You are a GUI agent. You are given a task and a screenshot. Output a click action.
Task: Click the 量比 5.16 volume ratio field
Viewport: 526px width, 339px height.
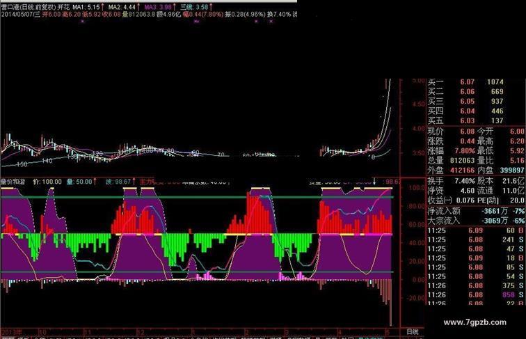click(x=501, y=160)
